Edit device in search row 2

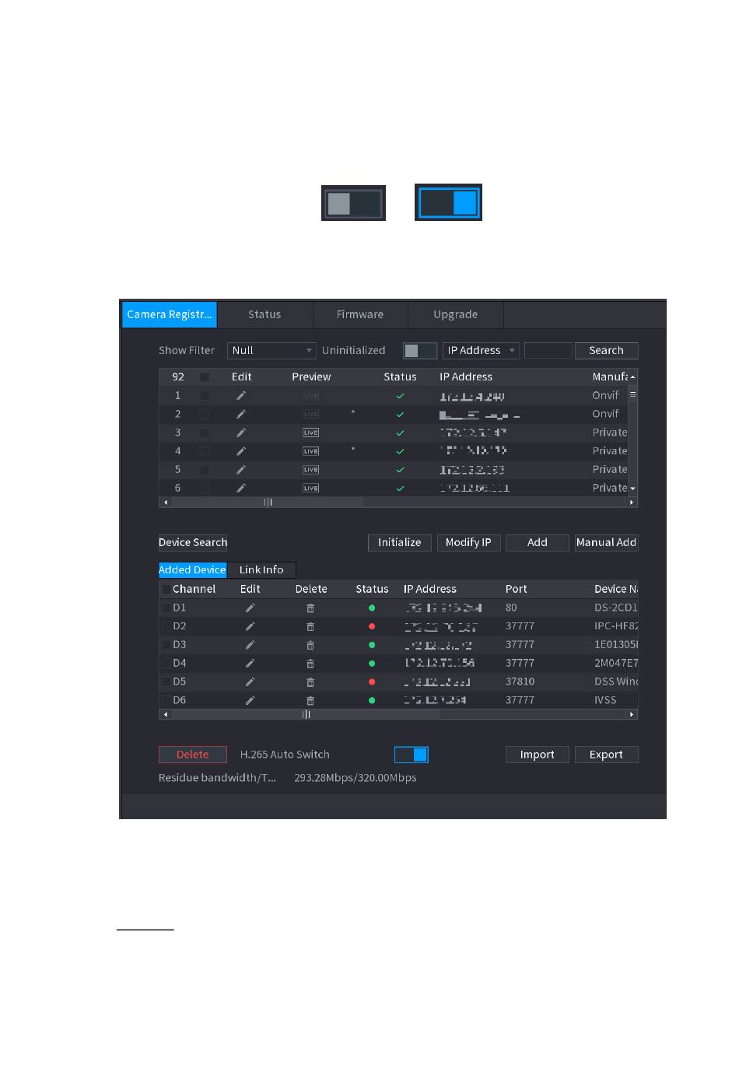point(241,414)
